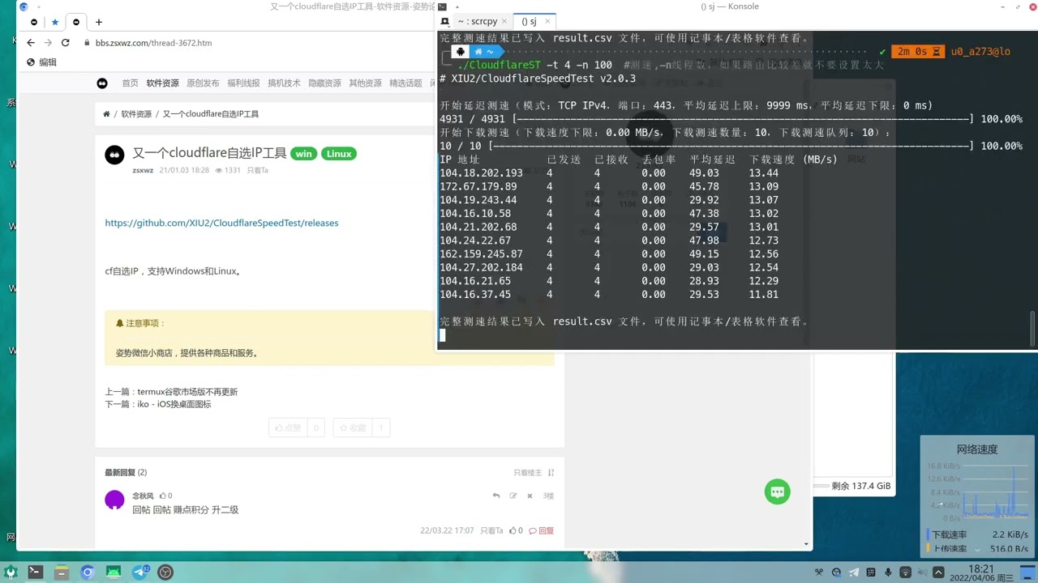Open 其他资源 in forum navigation
Image resolution: width=1038 pixels, height=583 pixels.
(x=365, y=83)
